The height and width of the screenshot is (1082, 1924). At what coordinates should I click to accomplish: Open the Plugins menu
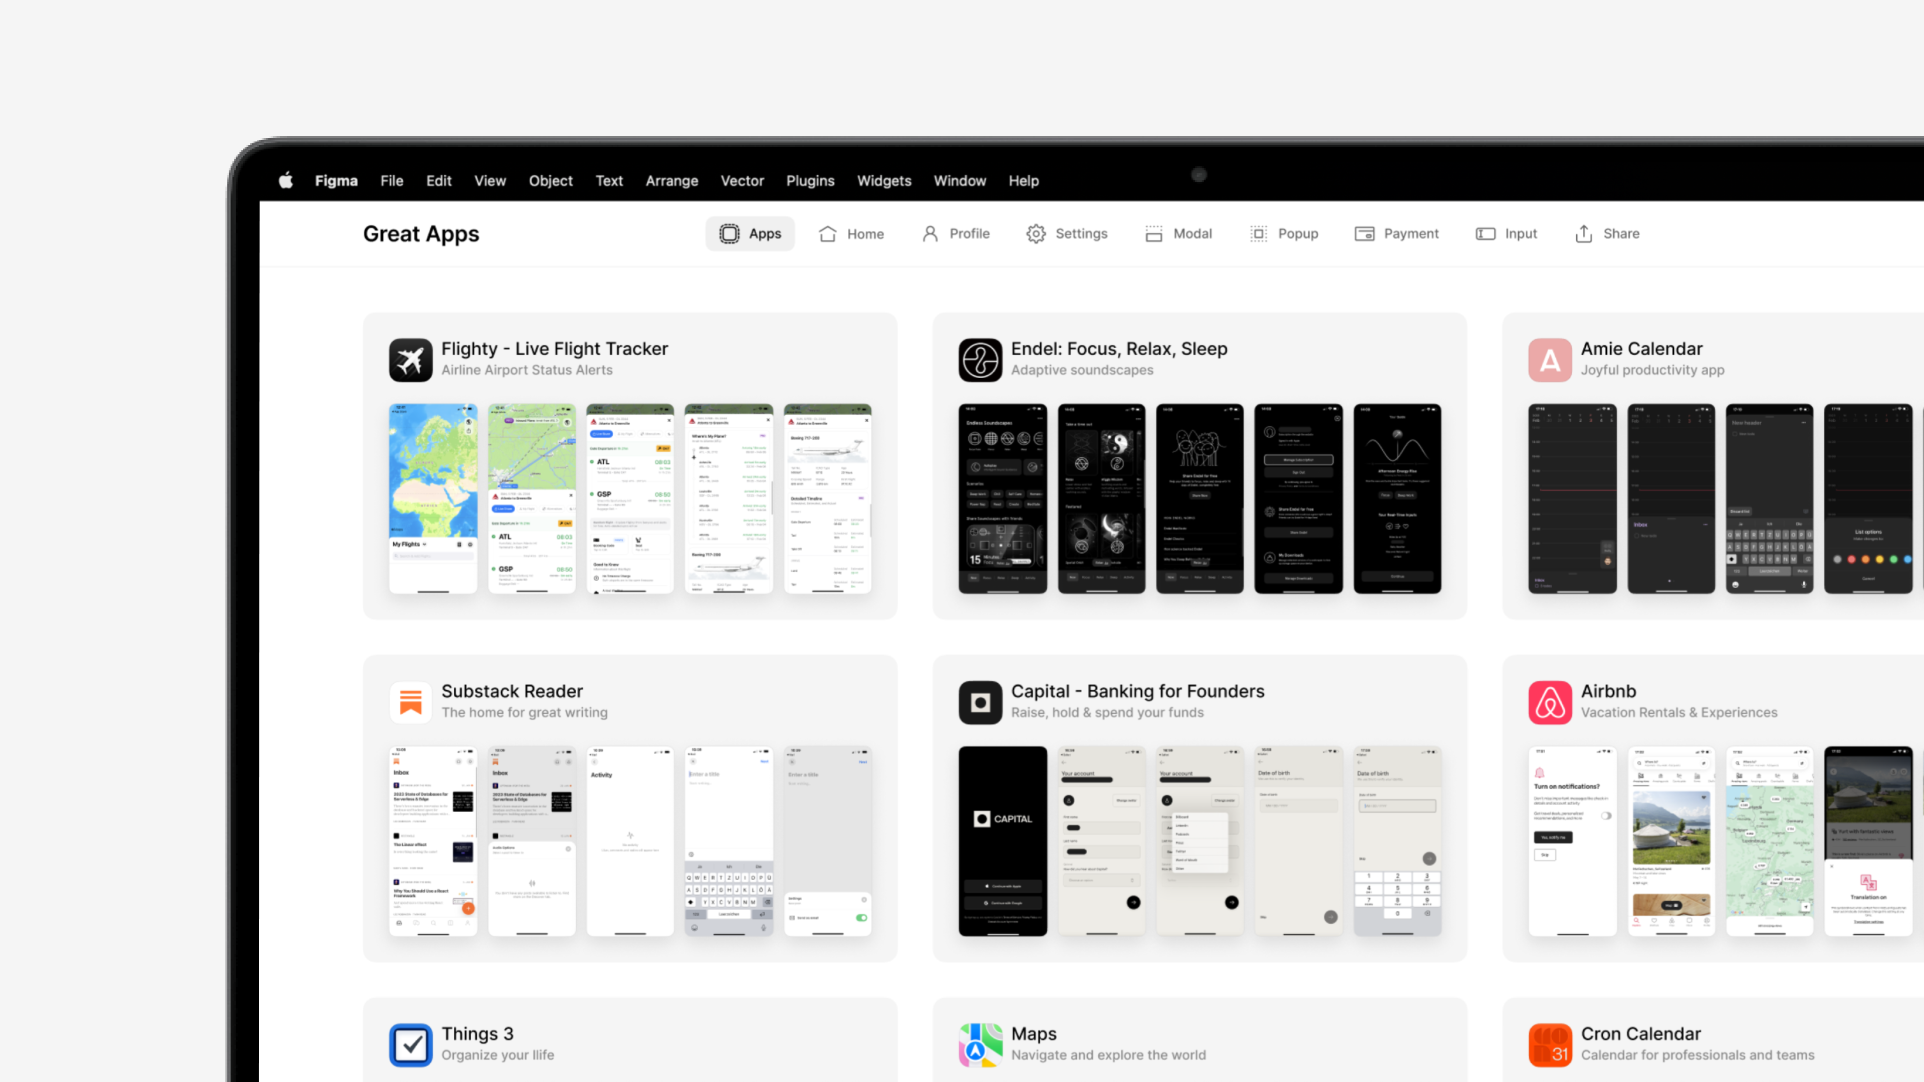(810, 181)
